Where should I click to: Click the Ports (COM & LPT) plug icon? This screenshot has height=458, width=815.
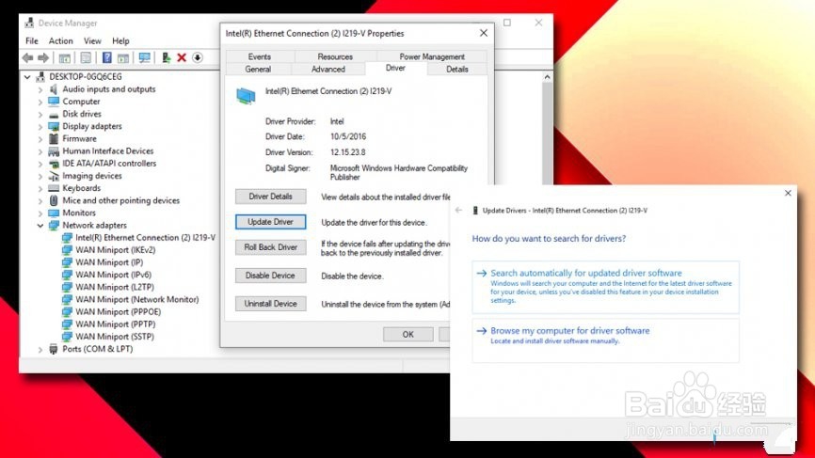53,349
